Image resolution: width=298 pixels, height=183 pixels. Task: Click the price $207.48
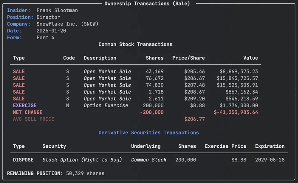(194, 85)
